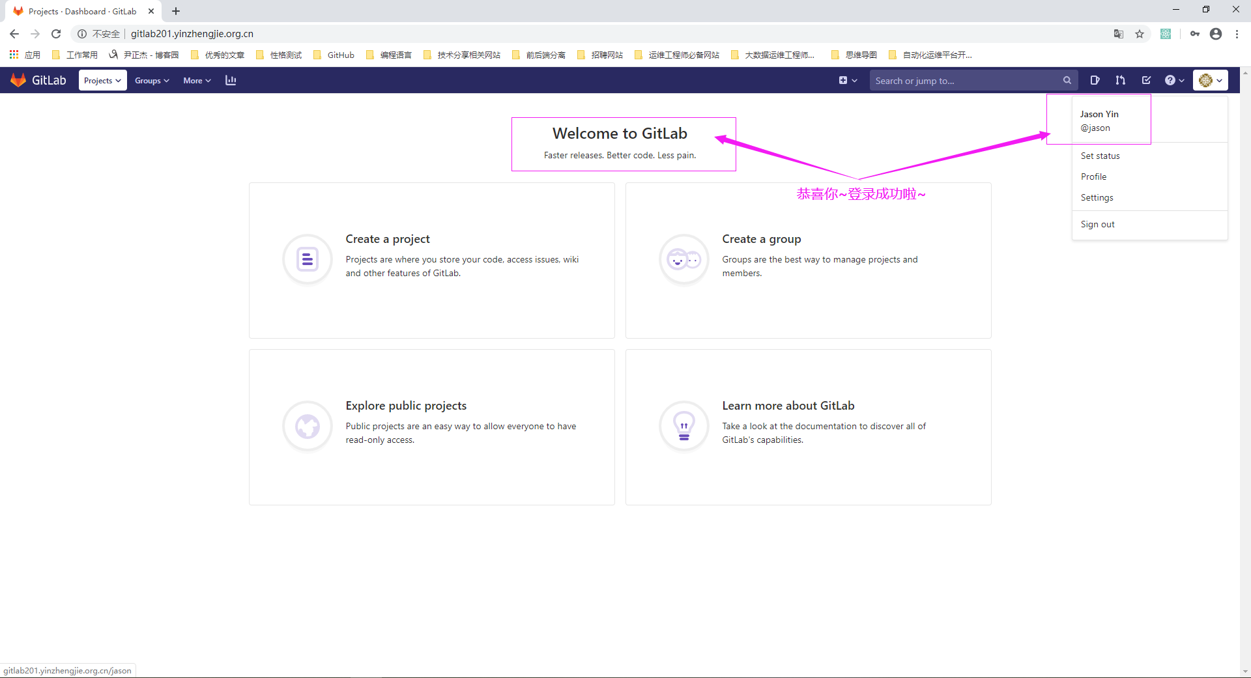Open the Chrome three-dot menu
Image resolution: width=1251 pixels, height=678 pixels.
click(1237, 34)
